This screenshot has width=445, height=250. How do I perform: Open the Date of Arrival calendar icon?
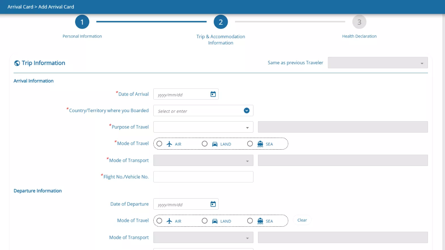[213, 94]
